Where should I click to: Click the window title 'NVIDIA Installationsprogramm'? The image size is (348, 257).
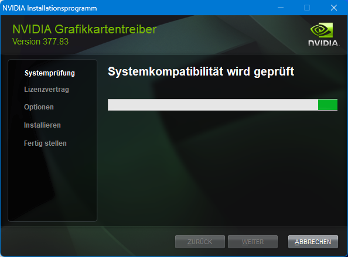point(50,8)
